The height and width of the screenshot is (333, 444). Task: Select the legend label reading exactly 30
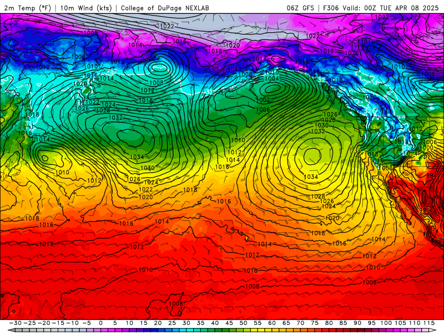click(x=186, y=323)
